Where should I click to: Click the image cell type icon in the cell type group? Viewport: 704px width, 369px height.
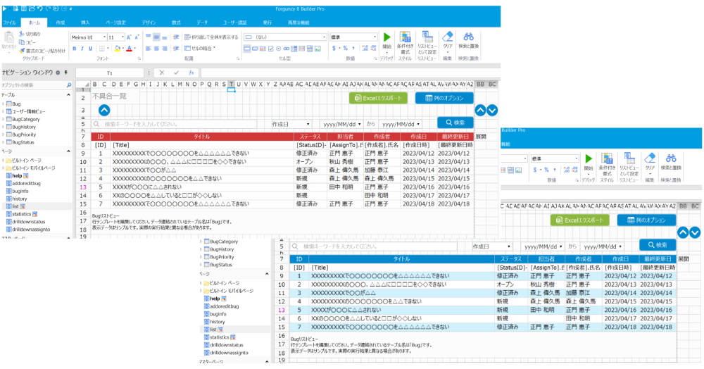[318, 49]
